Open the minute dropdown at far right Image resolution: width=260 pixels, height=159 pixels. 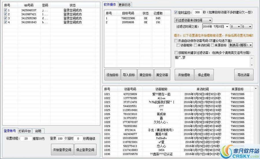(x=247, y=27)
